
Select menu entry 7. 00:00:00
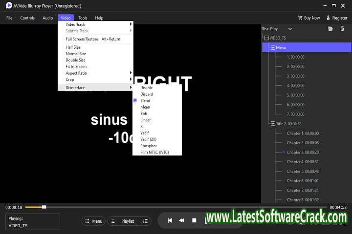point(295,114)
